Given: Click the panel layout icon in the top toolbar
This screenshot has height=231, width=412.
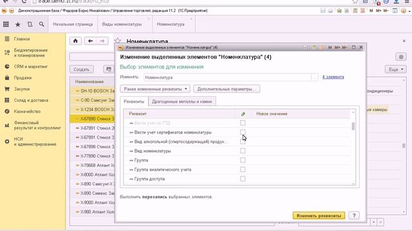Looking at the screenshot, I should [x=395, y=11].
